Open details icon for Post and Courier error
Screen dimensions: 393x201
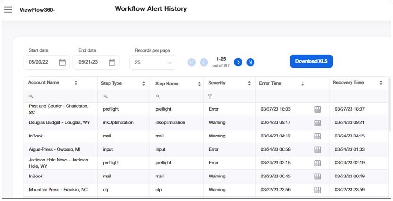[318, 109]
